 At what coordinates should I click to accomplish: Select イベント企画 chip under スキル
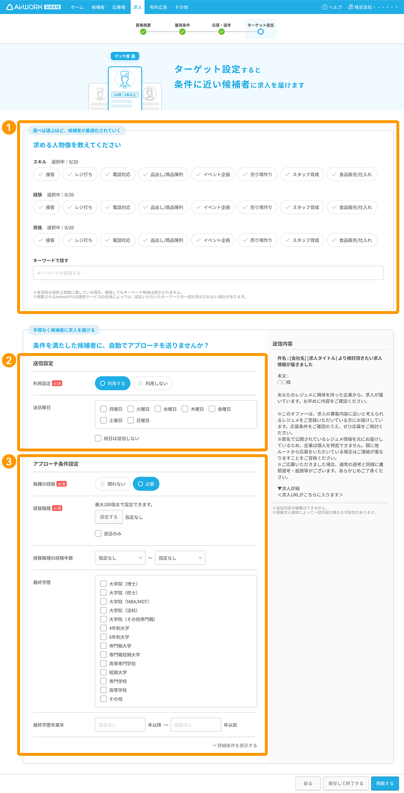coord(213,175)
